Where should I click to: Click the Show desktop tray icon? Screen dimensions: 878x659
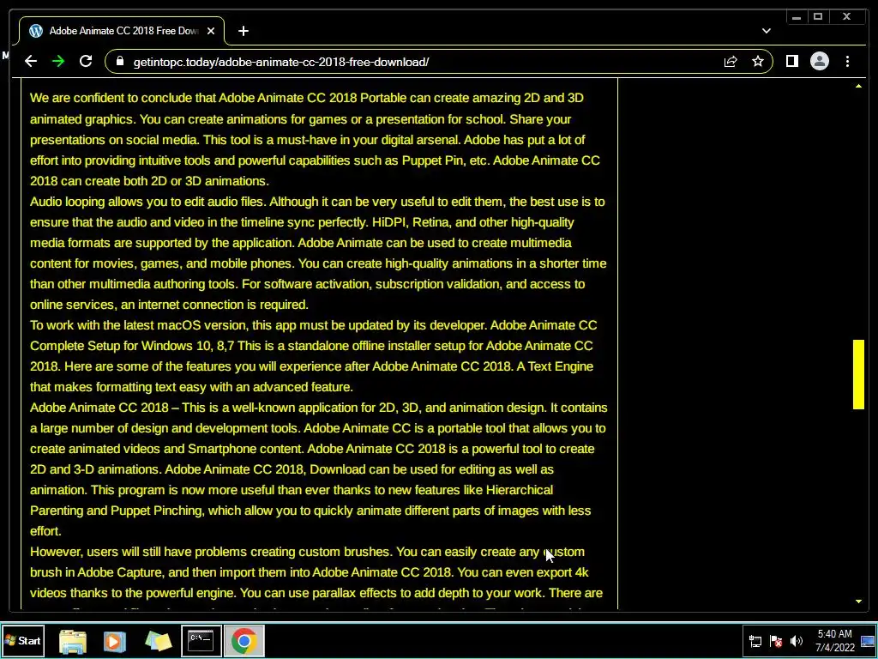coord(869,641)
